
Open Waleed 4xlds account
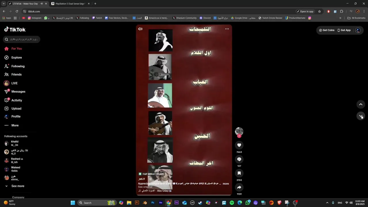pos(12,169)
